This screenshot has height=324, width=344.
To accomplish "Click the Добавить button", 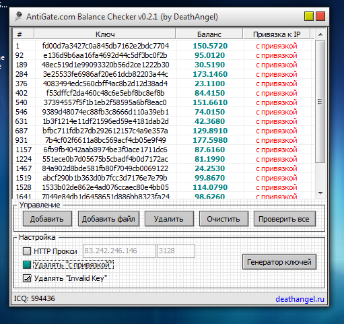I will pyautogui.click(x=47, y=219).
